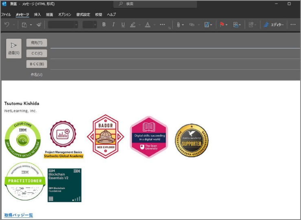Image resolution: width=301 pixels, height=220 pixels.
Task: Click the IBM Blockchain Essentials V2 badge
Action: (65, 185)
